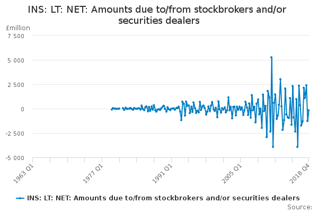
Task: Click the -2 500 y-axis label
Action: click(14, 134)
